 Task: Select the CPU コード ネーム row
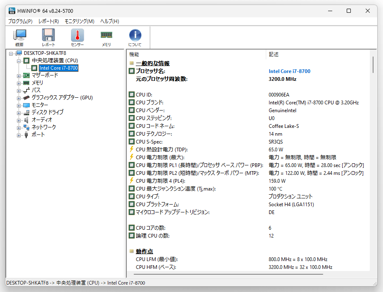click(x=248, y=126)
